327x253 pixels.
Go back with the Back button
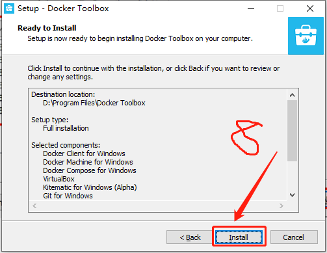190,237
